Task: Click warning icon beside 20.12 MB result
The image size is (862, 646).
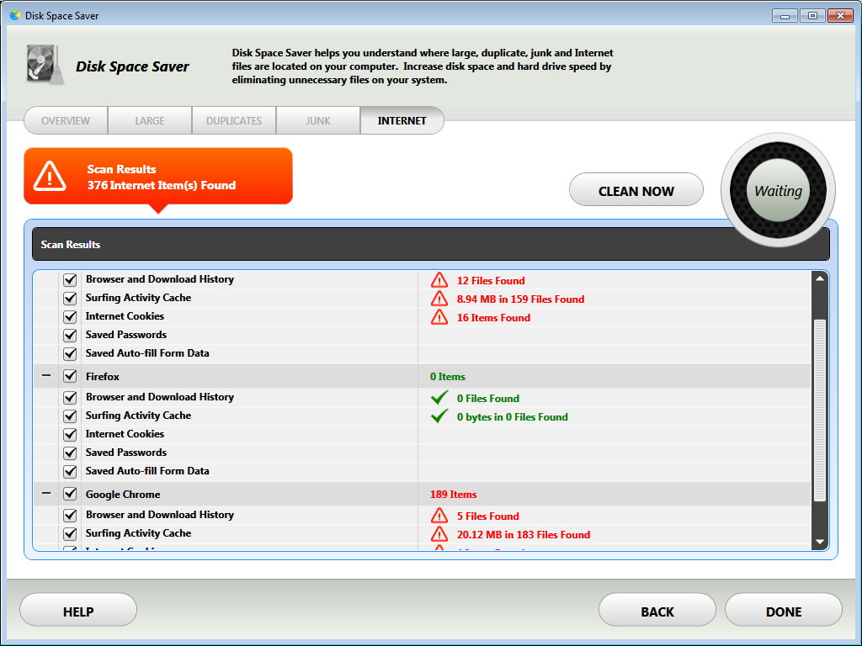Action: (x=439, y=534)
